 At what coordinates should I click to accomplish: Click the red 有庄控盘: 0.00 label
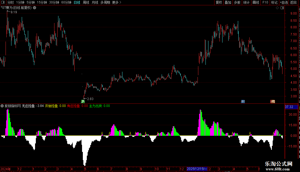[78, 106]
